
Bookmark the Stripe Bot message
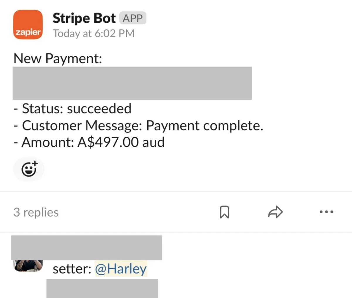tap(224, 212)
